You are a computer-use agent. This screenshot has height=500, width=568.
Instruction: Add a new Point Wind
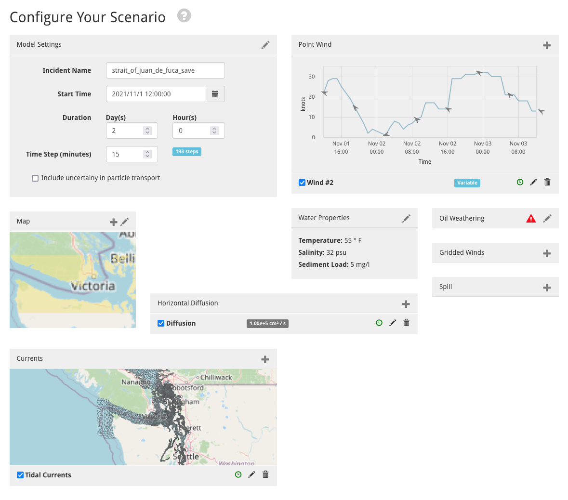(547, 45)
